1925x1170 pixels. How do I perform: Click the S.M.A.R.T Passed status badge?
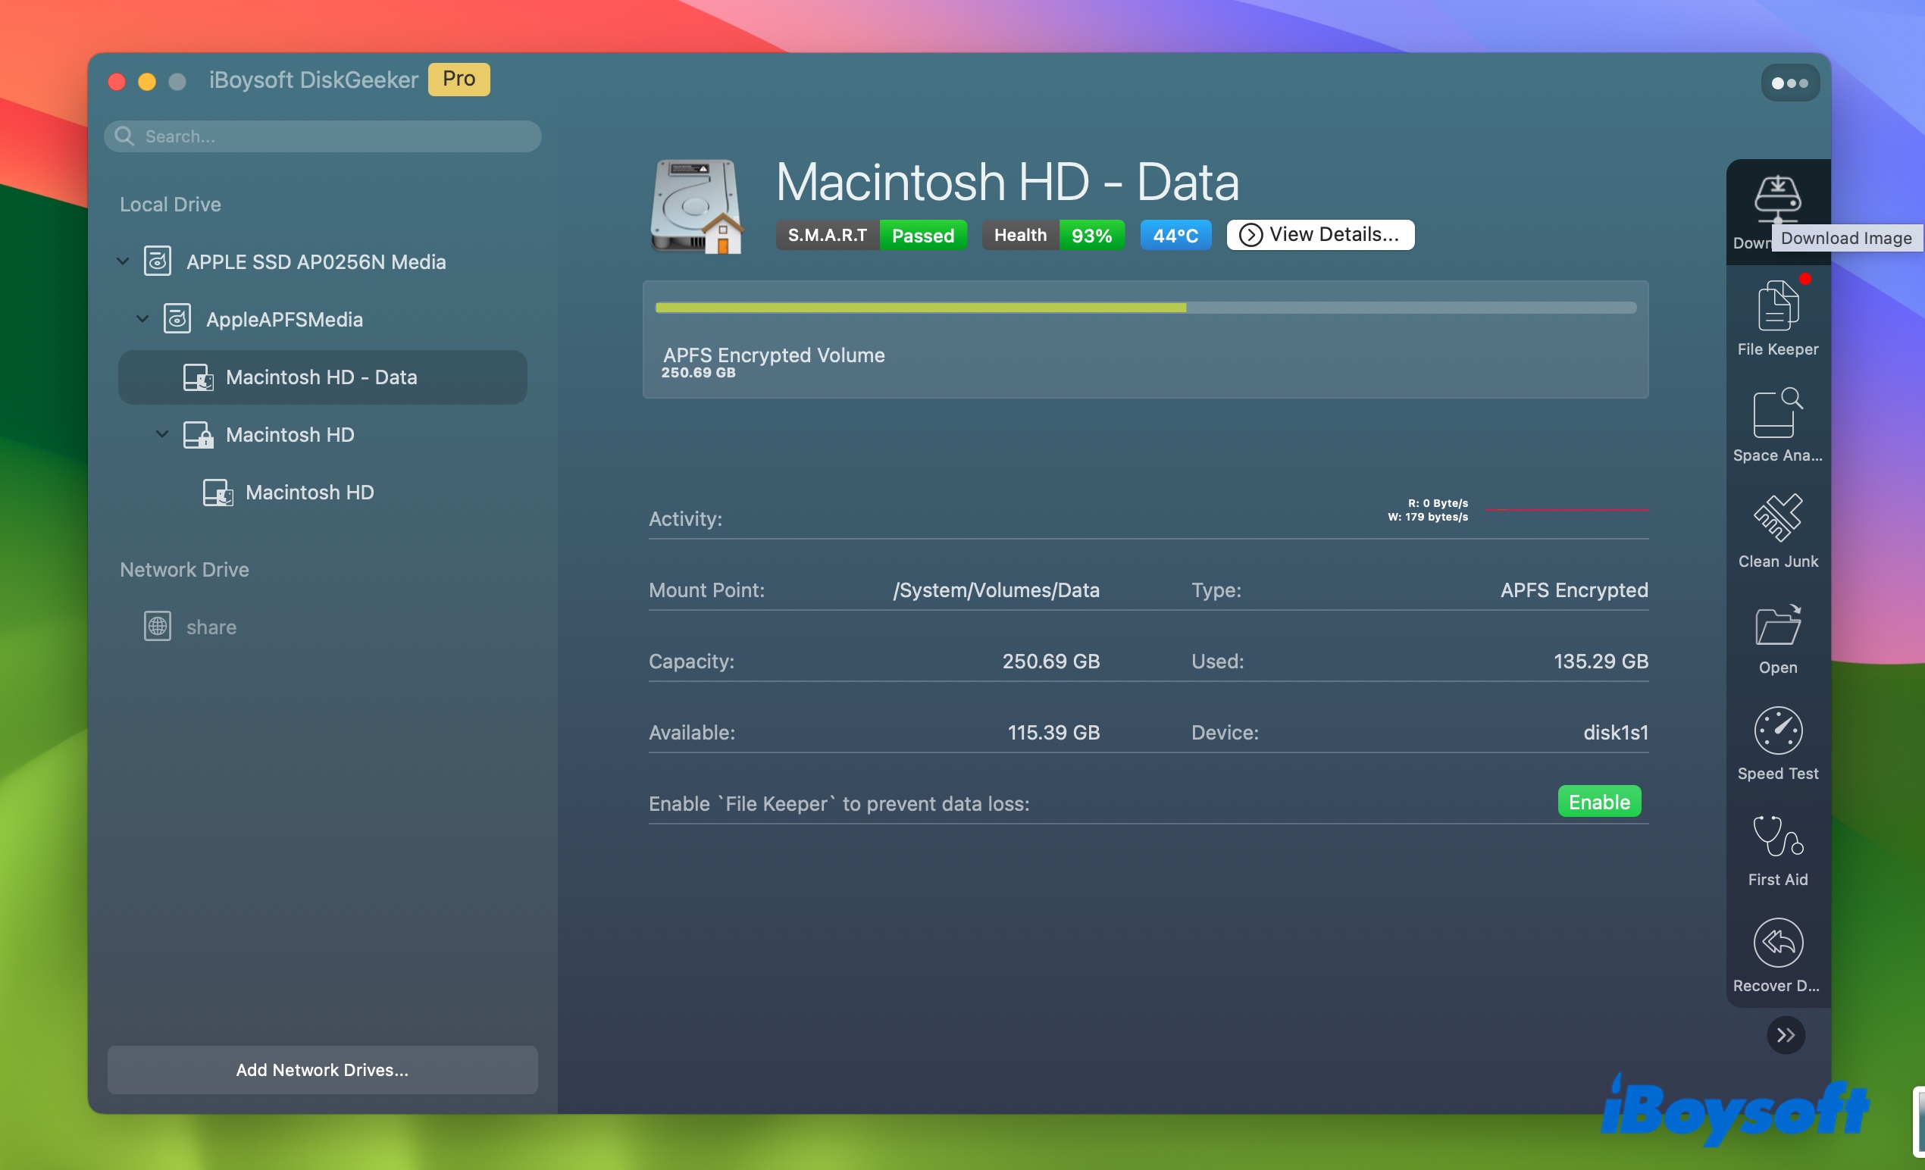[x=871, y=235]
